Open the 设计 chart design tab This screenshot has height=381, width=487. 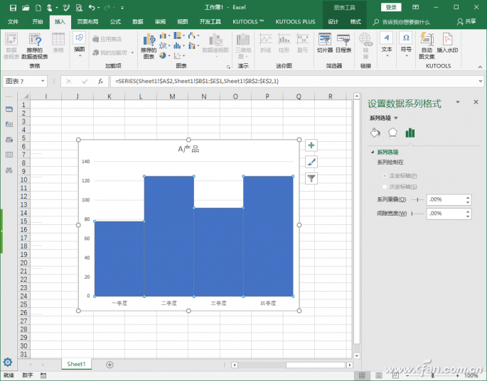[333, 22]
